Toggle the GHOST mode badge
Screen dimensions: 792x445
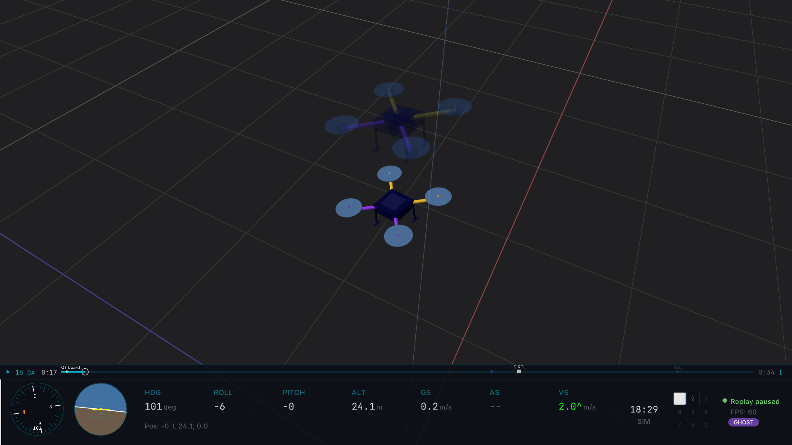click(743, 422)
